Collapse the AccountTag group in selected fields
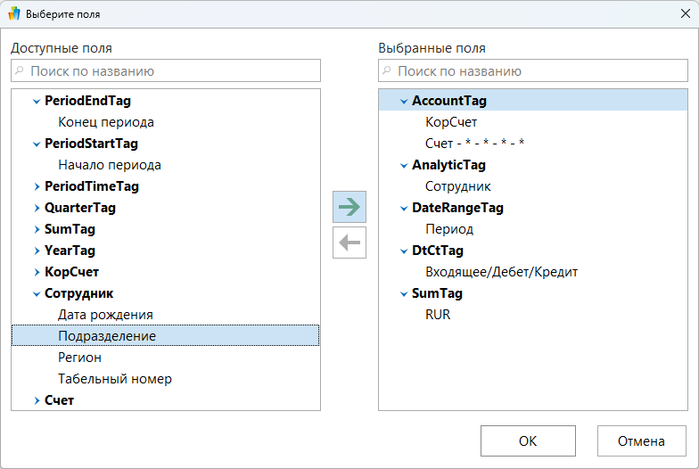 pos(404,101)
